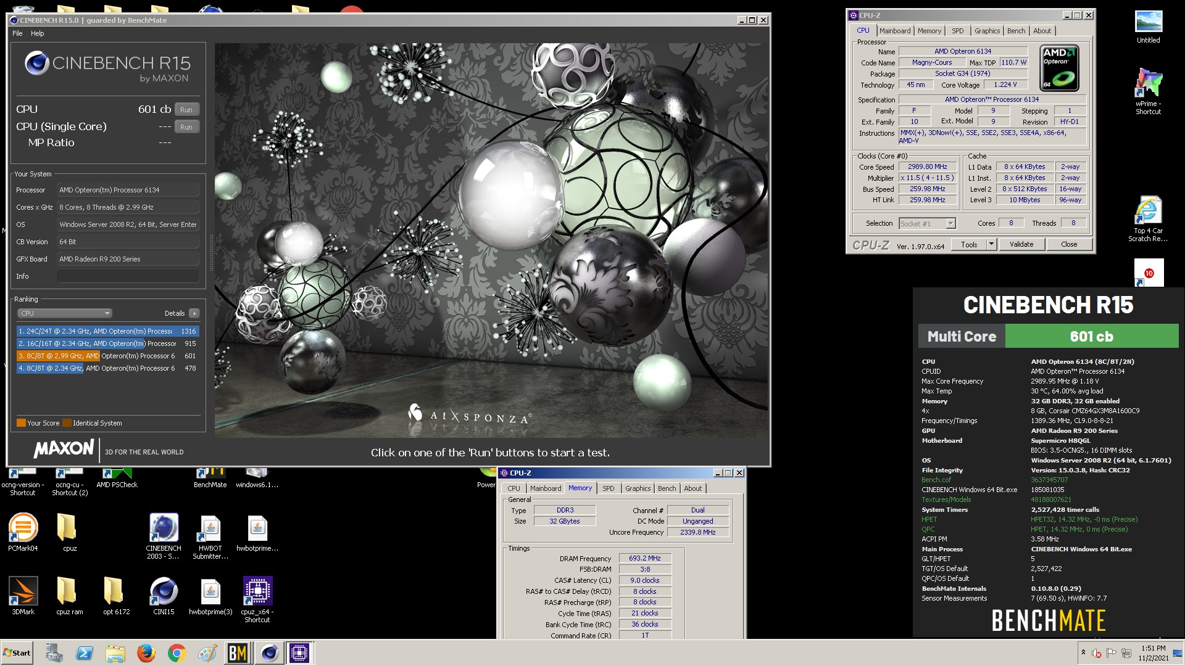Switch to BenchMate taskbar button

tap(238, 653)
